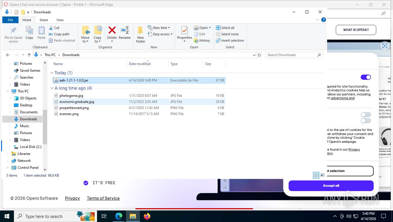Open the New item dropdown

tap(159, 28)
